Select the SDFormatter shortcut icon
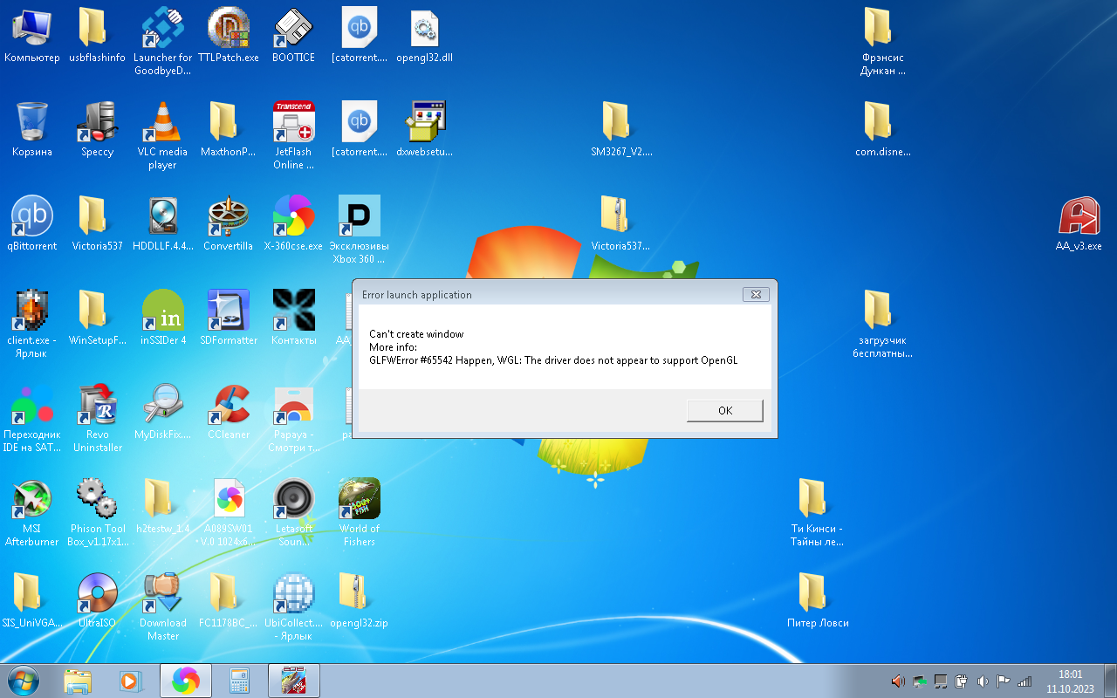 (229, 318)
